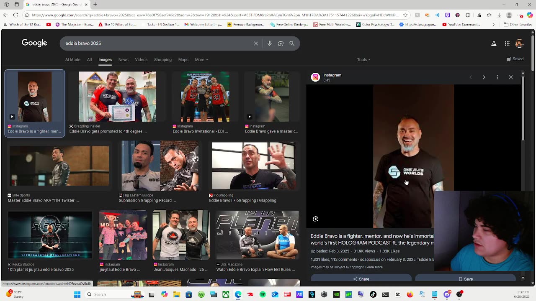Click the Share button in the preview panel
The width and height of the screenshot is (536, 301).
click(x=361, y=279)
